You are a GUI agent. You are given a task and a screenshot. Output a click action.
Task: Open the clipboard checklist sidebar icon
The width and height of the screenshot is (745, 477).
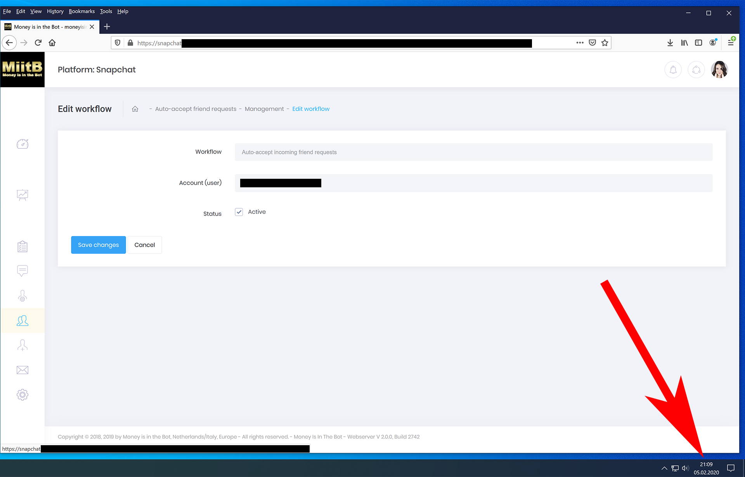(23, 246)
